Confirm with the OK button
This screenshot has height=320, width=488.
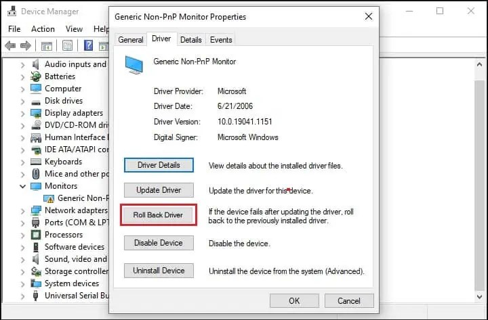(294, 301)
